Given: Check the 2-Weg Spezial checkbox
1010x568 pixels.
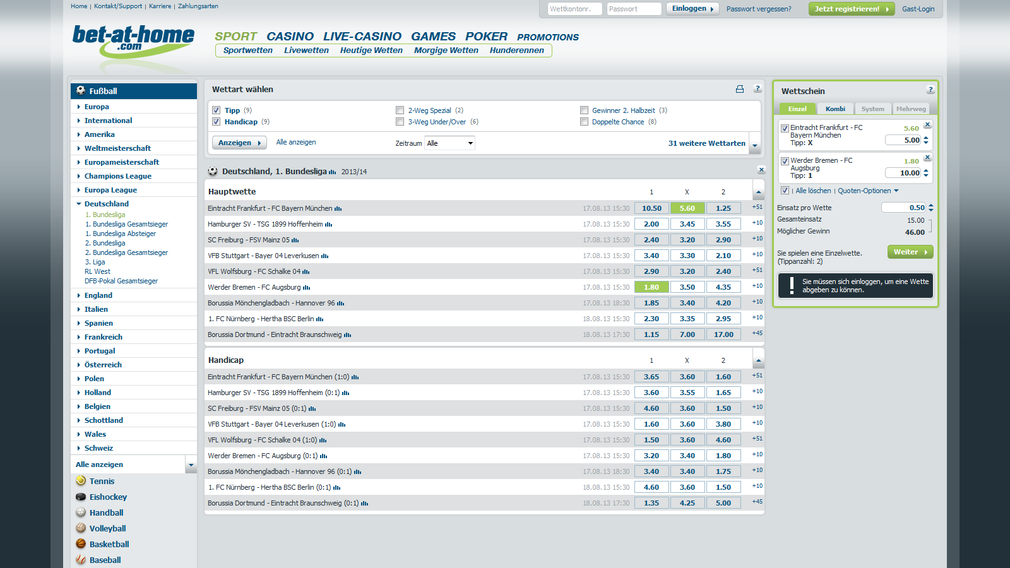Looking at the screenshot, I should click(400, 110).
